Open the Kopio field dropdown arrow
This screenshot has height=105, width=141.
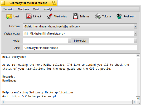69,41
